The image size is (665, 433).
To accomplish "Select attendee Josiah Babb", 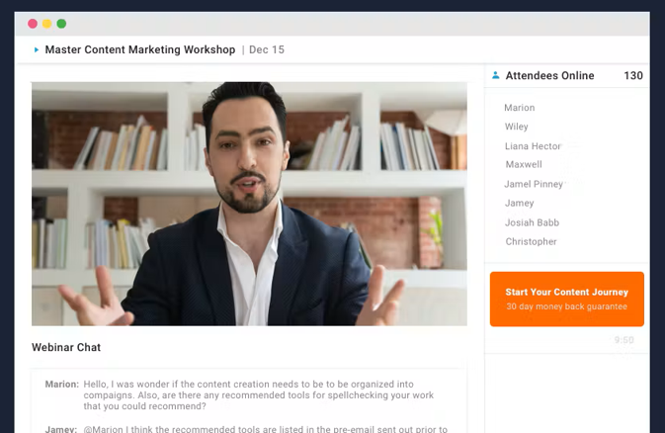I will coord(532,222).
